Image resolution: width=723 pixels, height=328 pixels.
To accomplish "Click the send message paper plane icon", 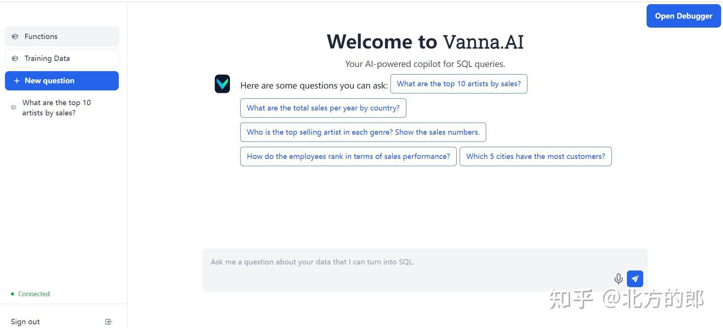I will (635, 278).
